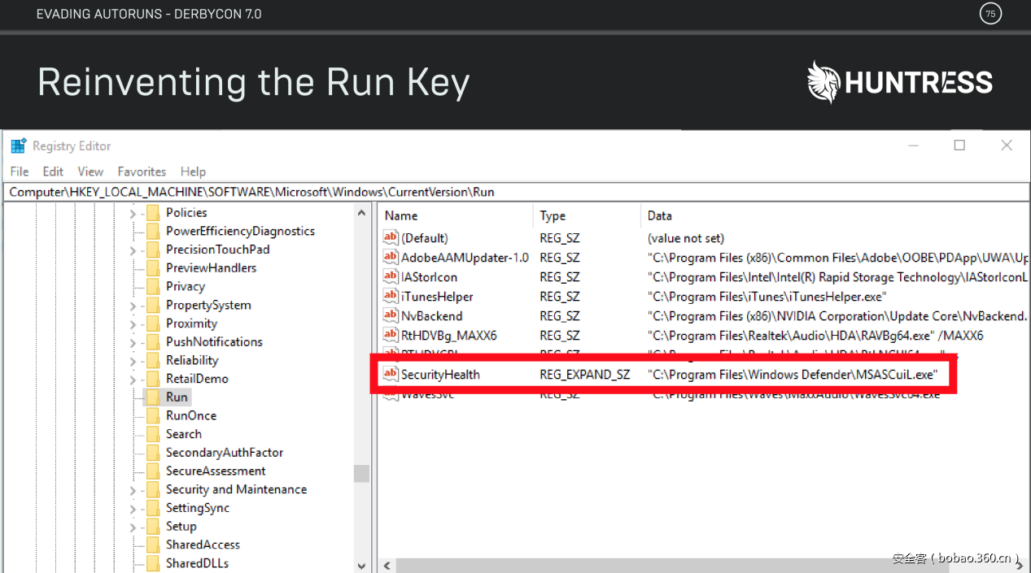Select the AdobeAAMUpdater-1.0 value icon
The width and height of the screenshot is (1031, 573).
[x=391, y=258]
